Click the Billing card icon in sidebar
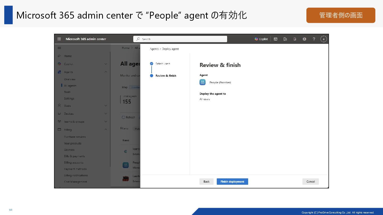 point(59,130)
